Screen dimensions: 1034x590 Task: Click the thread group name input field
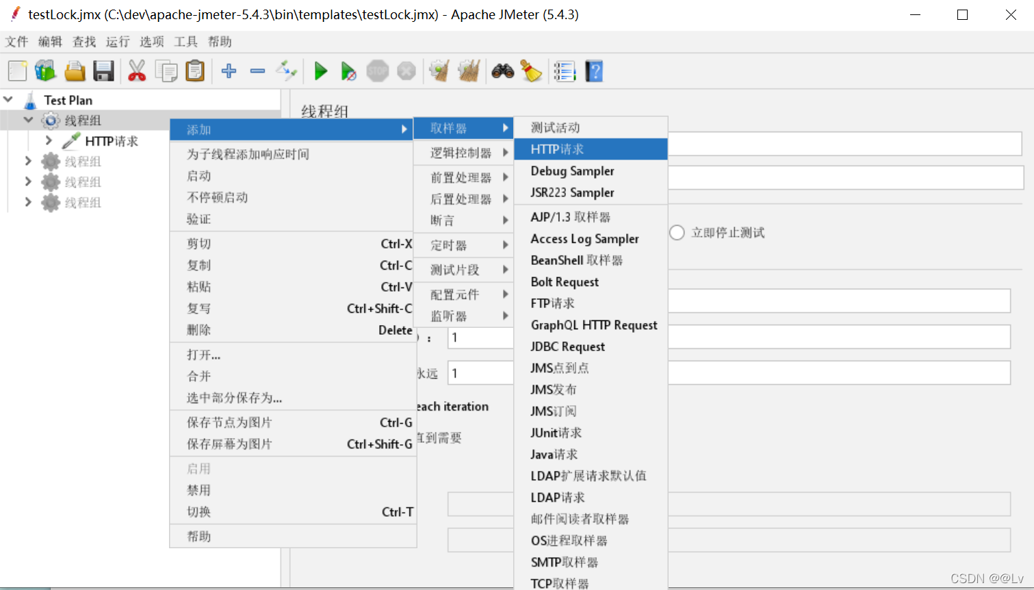(x=844, y=144)
